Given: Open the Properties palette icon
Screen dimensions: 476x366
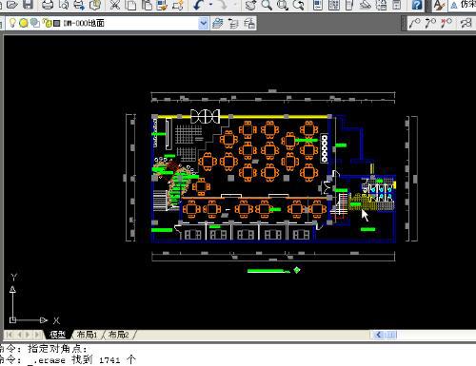Looking at the screenshot, I should coord(318,5).
